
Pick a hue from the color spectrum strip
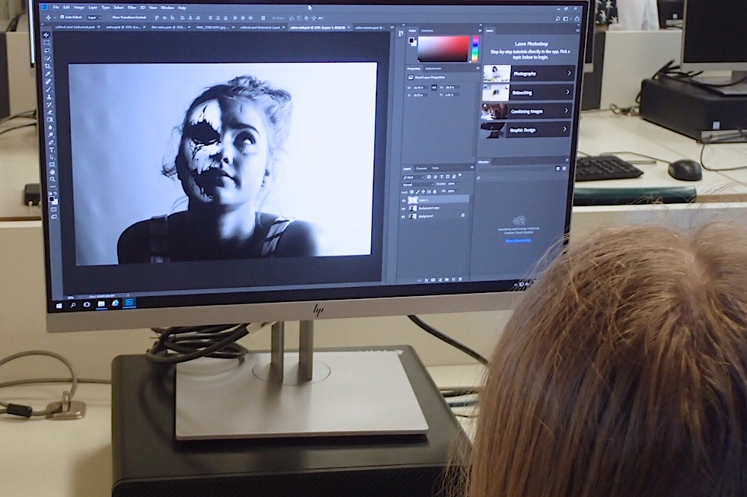tap(475, 49)
